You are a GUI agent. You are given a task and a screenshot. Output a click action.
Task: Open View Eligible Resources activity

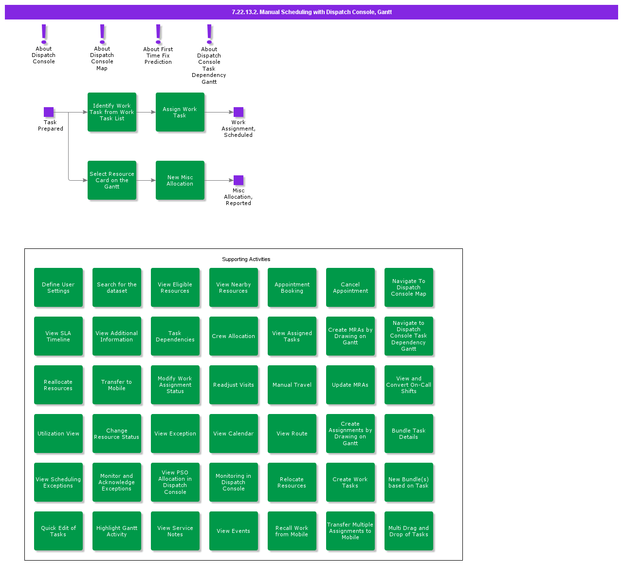[175, 287]
